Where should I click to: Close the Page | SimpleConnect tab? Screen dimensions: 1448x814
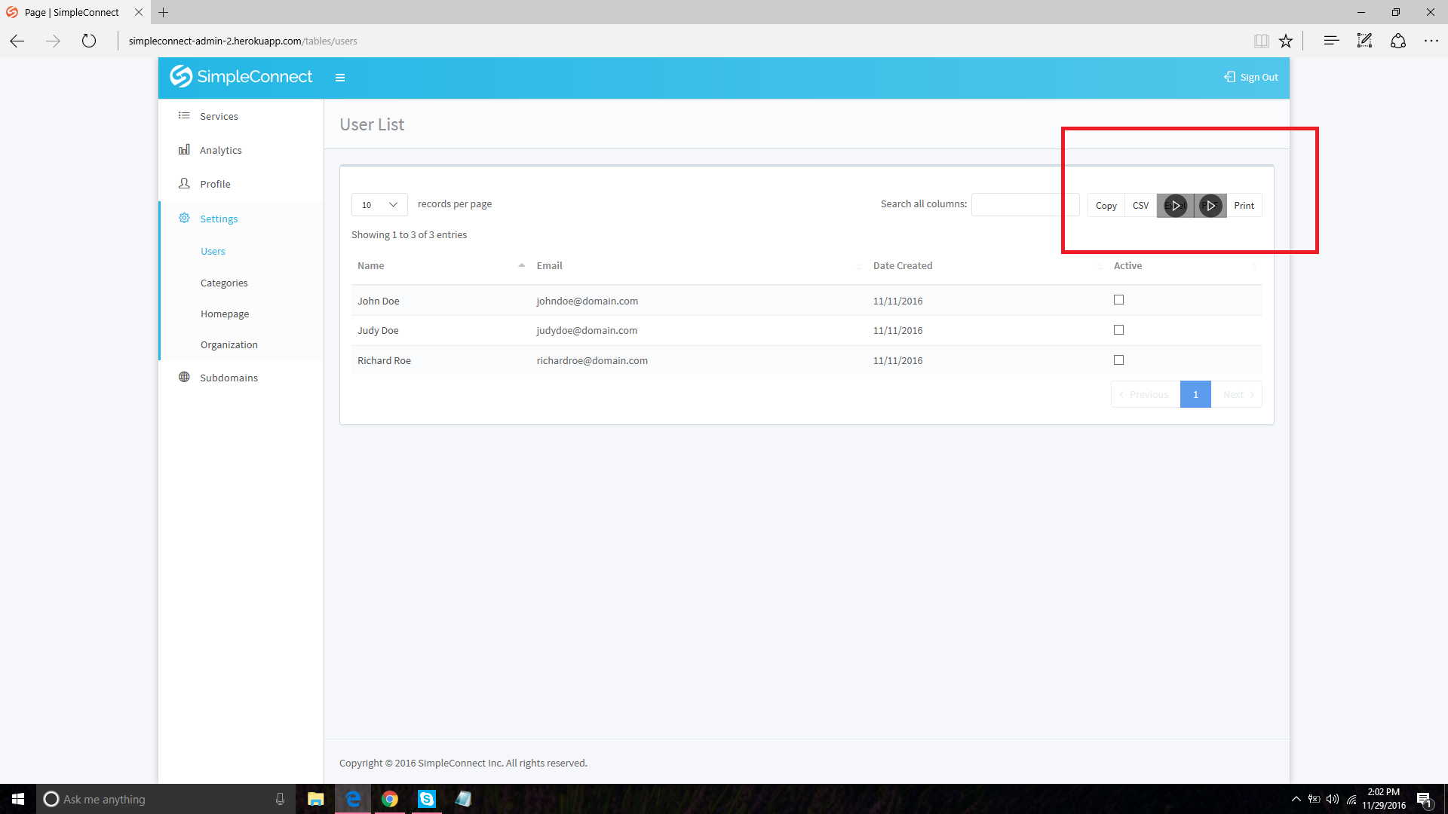click(138, 12)
